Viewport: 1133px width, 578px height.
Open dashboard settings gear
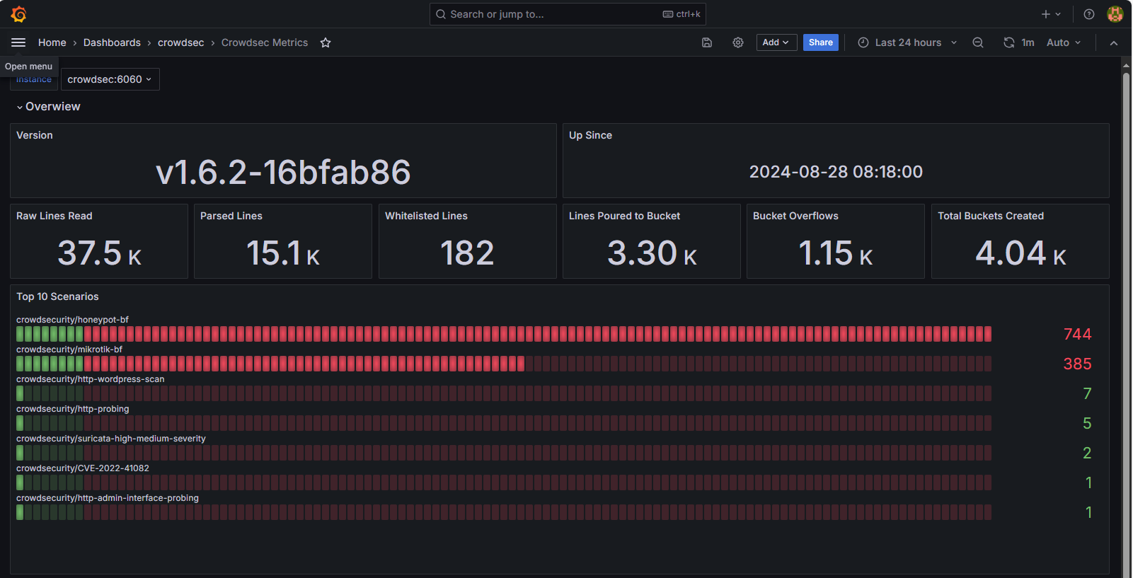point(738,42)
